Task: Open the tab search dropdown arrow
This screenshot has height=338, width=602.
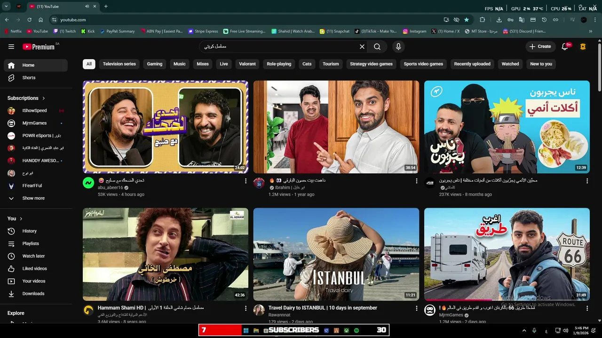Action: [x=6, y=7]
